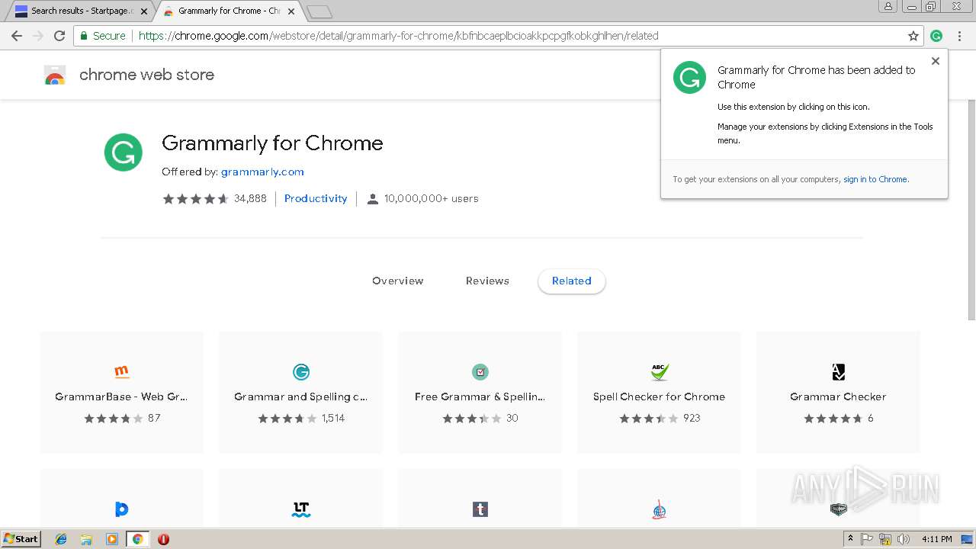Open GrammarBase - Web Grammar title
976x549 pixels.
click(x=121, y=396)
